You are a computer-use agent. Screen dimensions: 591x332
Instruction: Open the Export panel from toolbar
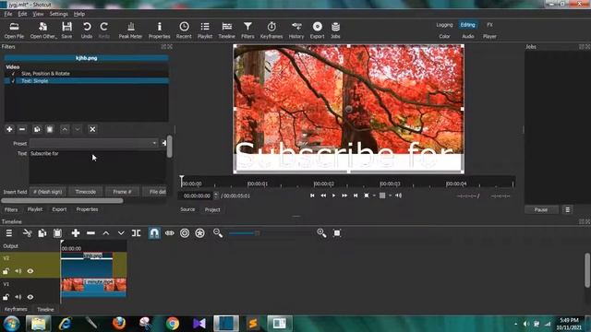(318, 30)
